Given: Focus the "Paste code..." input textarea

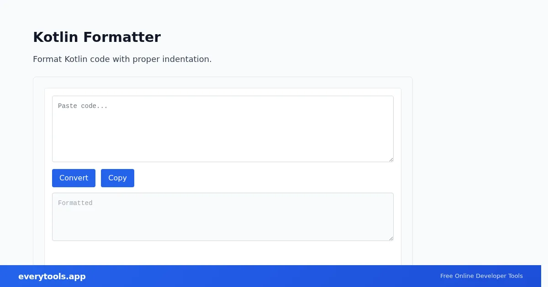Looking at the screenshot, I should pyautogui.click(x=223, y=129).
